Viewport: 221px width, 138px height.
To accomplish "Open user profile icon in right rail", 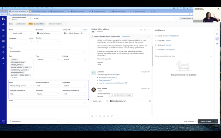I will (x=217, y=29).
